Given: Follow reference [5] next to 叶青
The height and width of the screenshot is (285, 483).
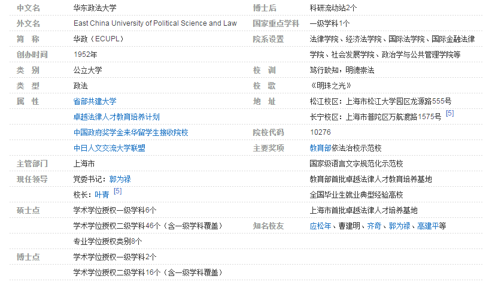Looking at the screenshot, I should coord(118,191).
